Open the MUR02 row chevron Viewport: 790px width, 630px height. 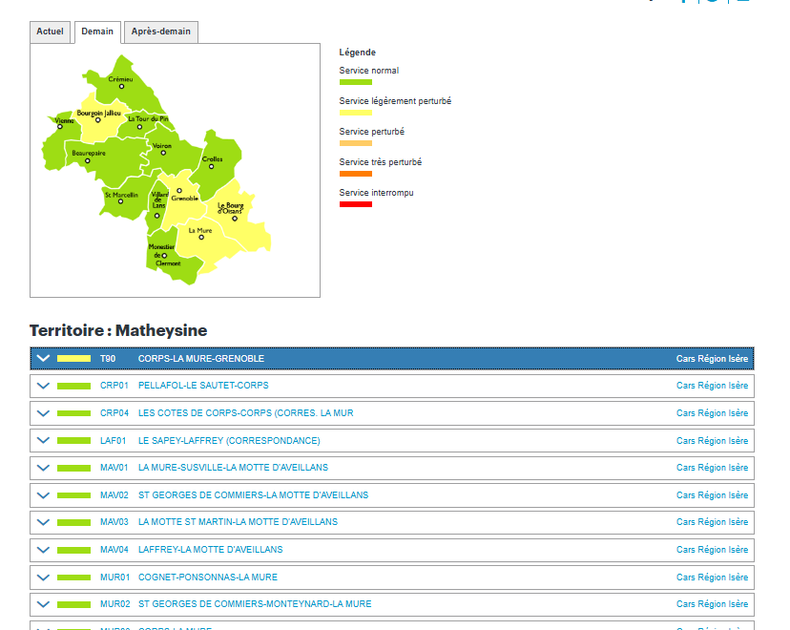click(42, 604)
